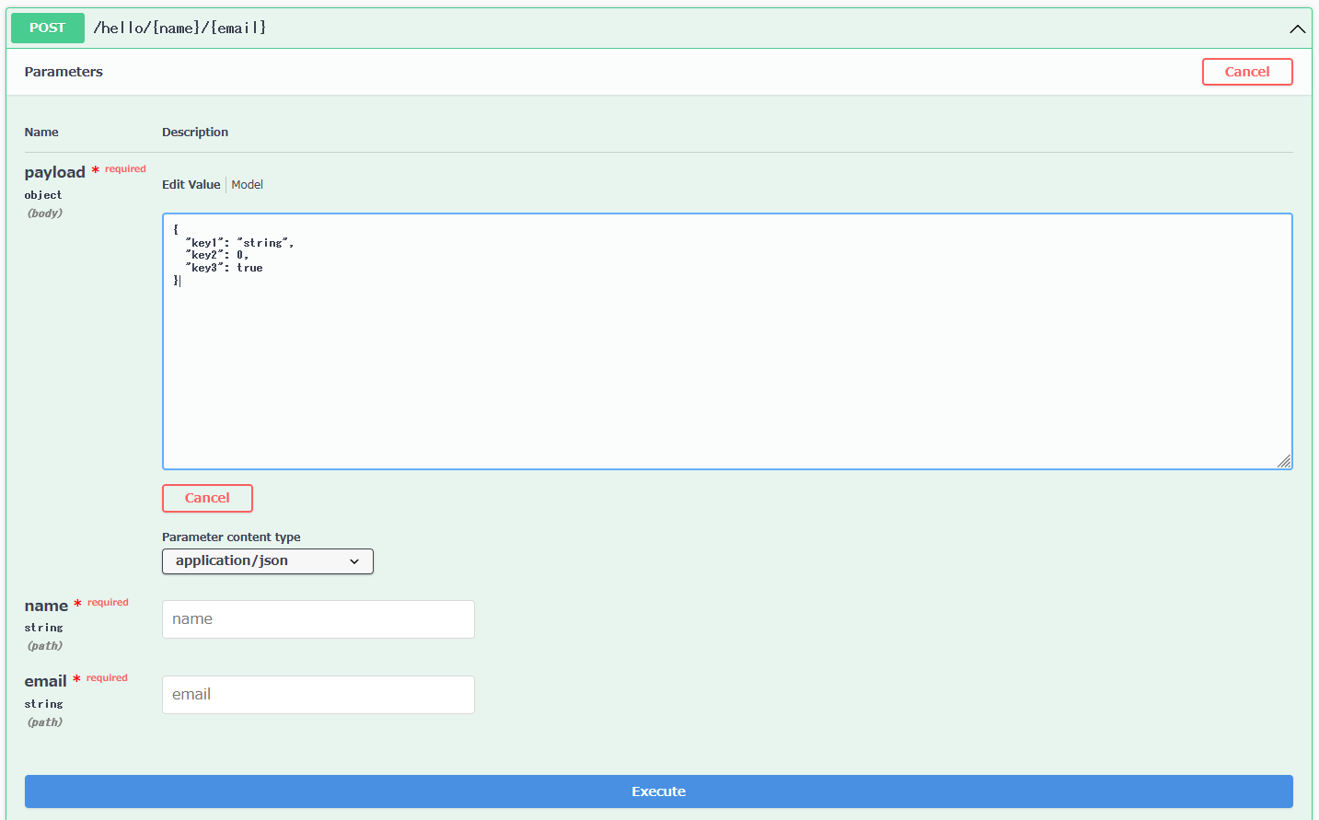Collapse the operation using the top-right chevron
This screenshot has width=1319, height=820.
[1297, 29]
